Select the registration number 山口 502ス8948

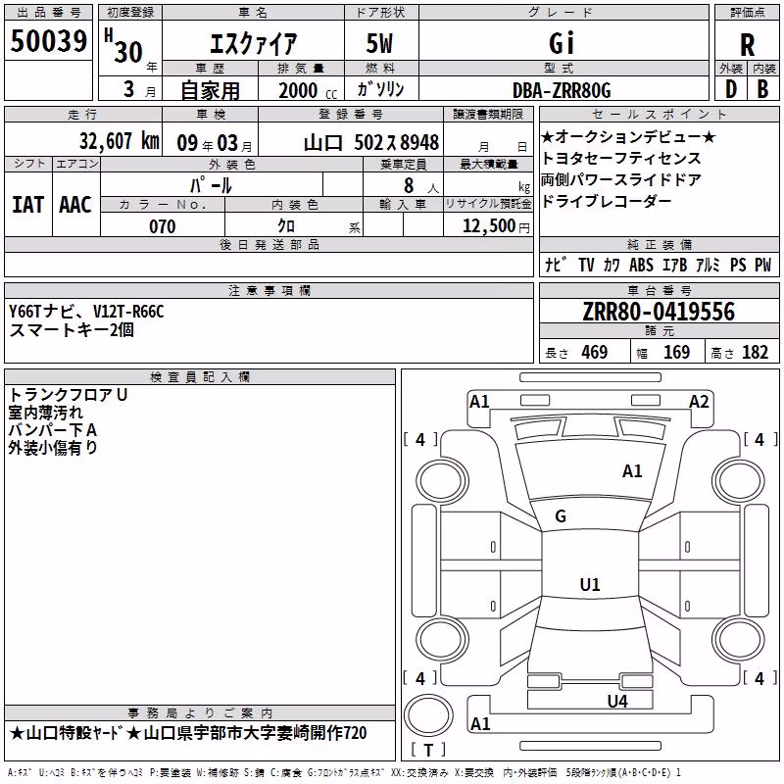pyautogui.click(x=371, y=143)
